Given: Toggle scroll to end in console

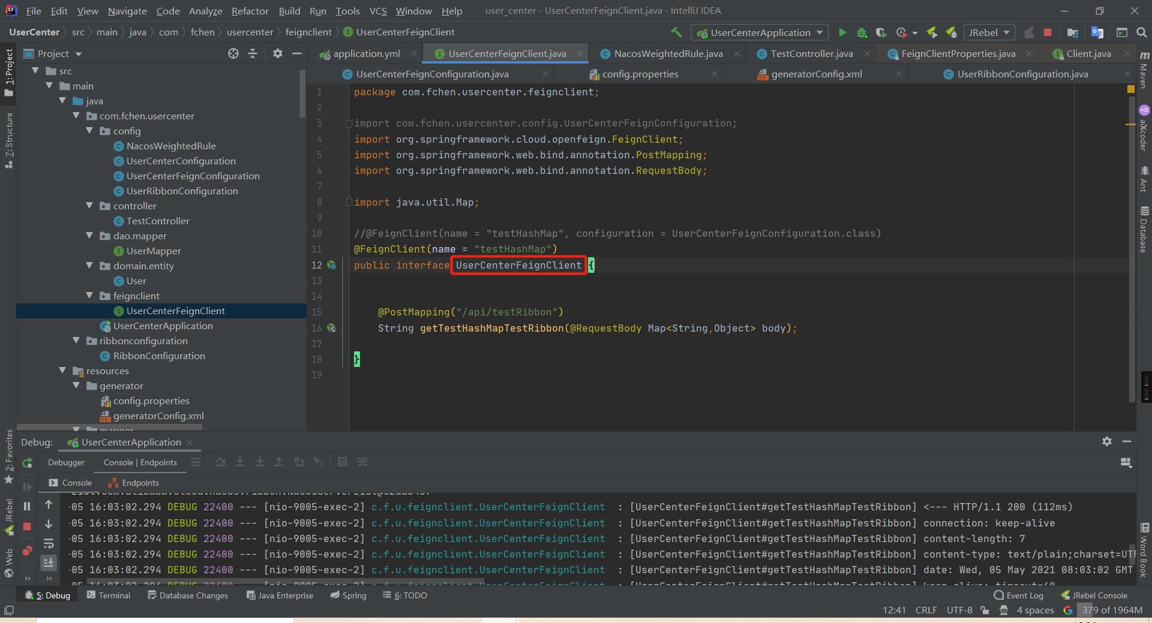Looking at the screenshot, I should (49, 562).
